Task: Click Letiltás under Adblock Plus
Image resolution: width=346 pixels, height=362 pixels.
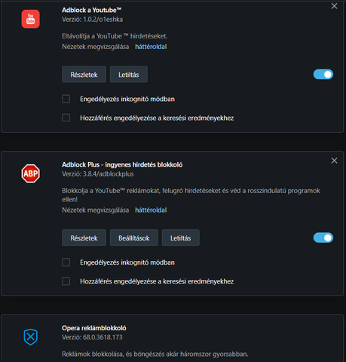Action: pos(181,238)
